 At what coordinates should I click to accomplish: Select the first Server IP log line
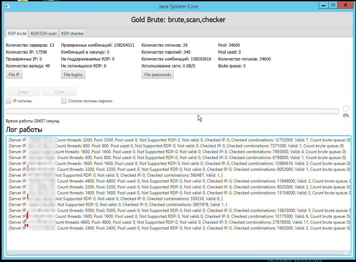coord(179,140)
